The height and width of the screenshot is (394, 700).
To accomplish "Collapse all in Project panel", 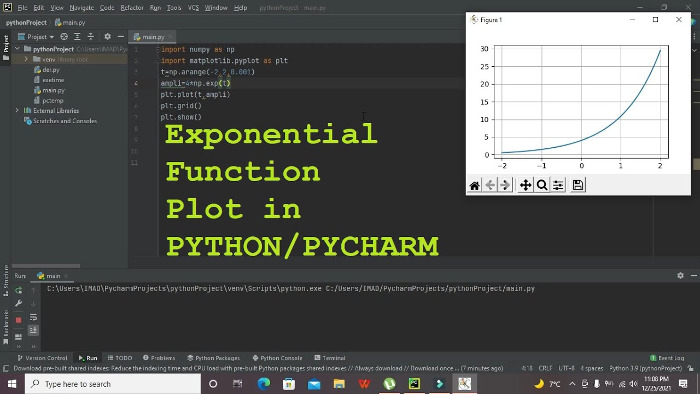I will (90, 37).
